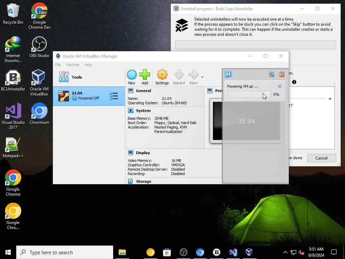Click the Preview section monitor icon
Image resolution: width=345 pixels, height=259 pixels.
click(x=210, y=91)
